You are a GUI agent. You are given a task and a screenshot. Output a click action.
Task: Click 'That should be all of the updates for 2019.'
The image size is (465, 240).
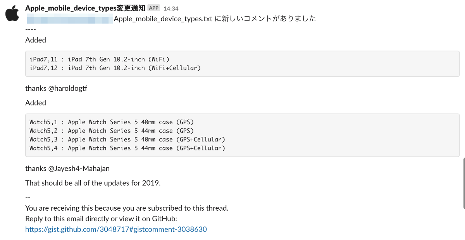tap(93, 183)
